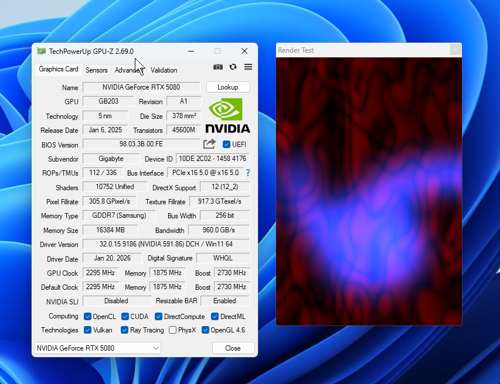This screenshot has height=384, width=500.
Task: Click the Resizable BAR value Enabled
Action: 225,300
